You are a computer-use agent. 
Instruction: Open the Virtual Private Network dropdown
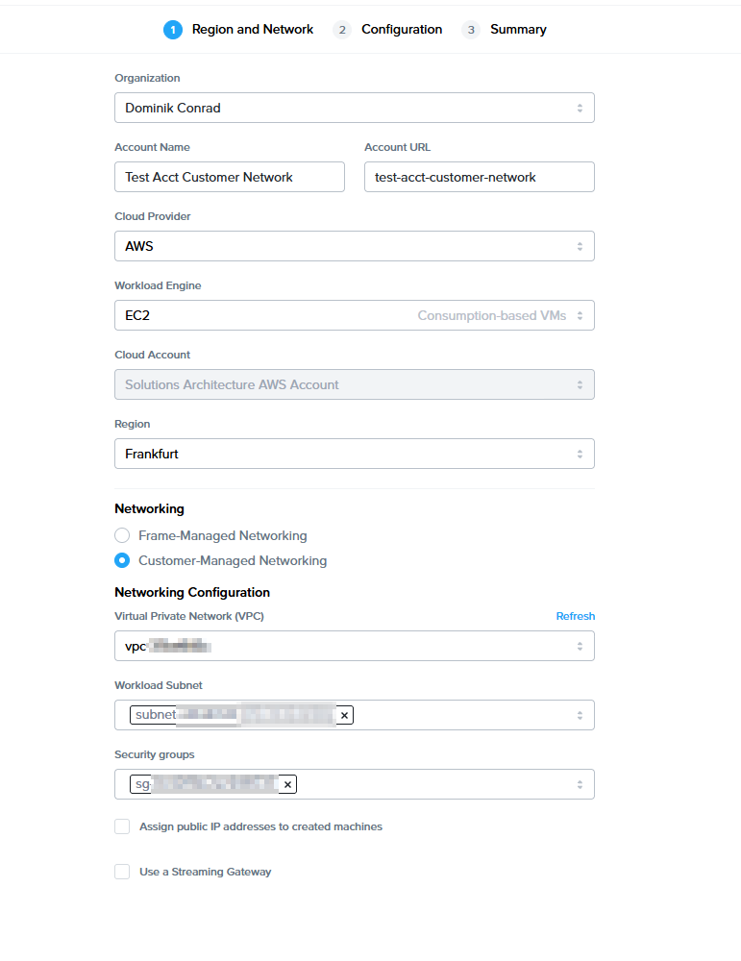pyautogui.click(x=354, y=646)
